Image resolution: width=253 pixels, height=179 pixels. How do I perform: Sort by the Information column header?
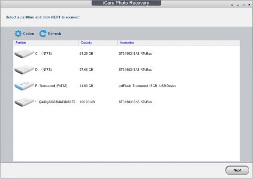[149, 43]
